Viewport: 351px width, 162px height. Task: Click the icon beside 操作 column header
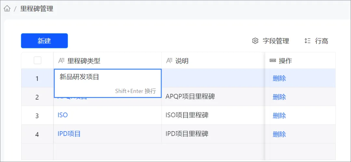click(x=273, y=60)
